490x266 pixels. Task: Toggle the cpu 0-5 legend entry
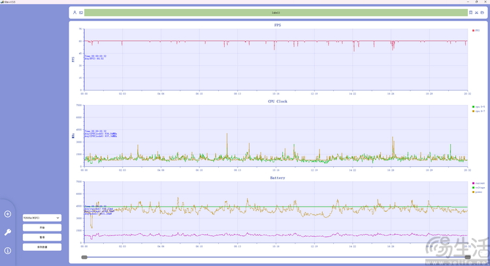click(478, 106)
